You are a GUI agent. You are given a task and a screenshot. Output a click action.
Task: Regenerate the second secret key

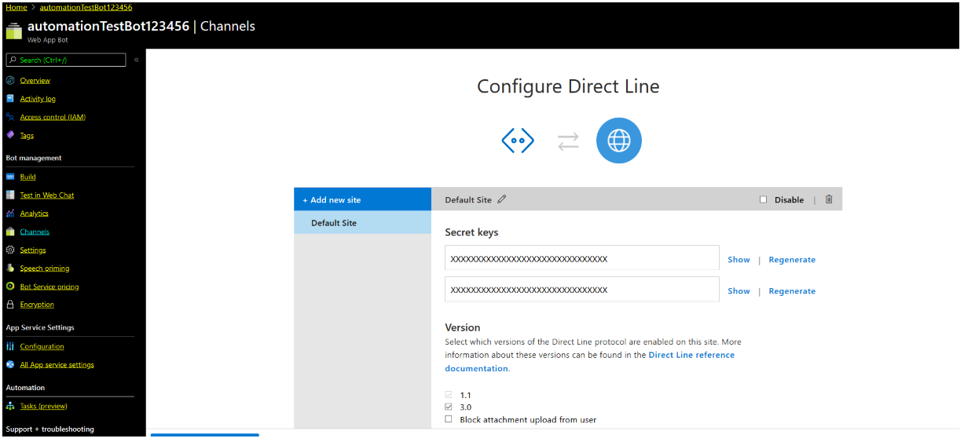792,291
